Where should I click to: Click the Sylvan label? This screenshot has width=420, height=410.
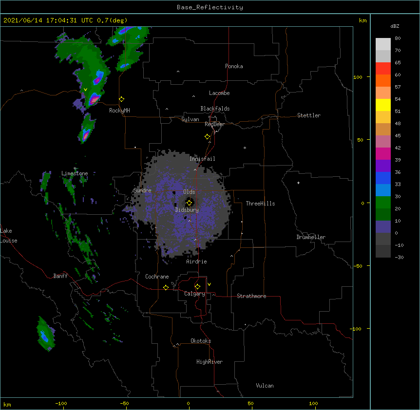point(190,119)
